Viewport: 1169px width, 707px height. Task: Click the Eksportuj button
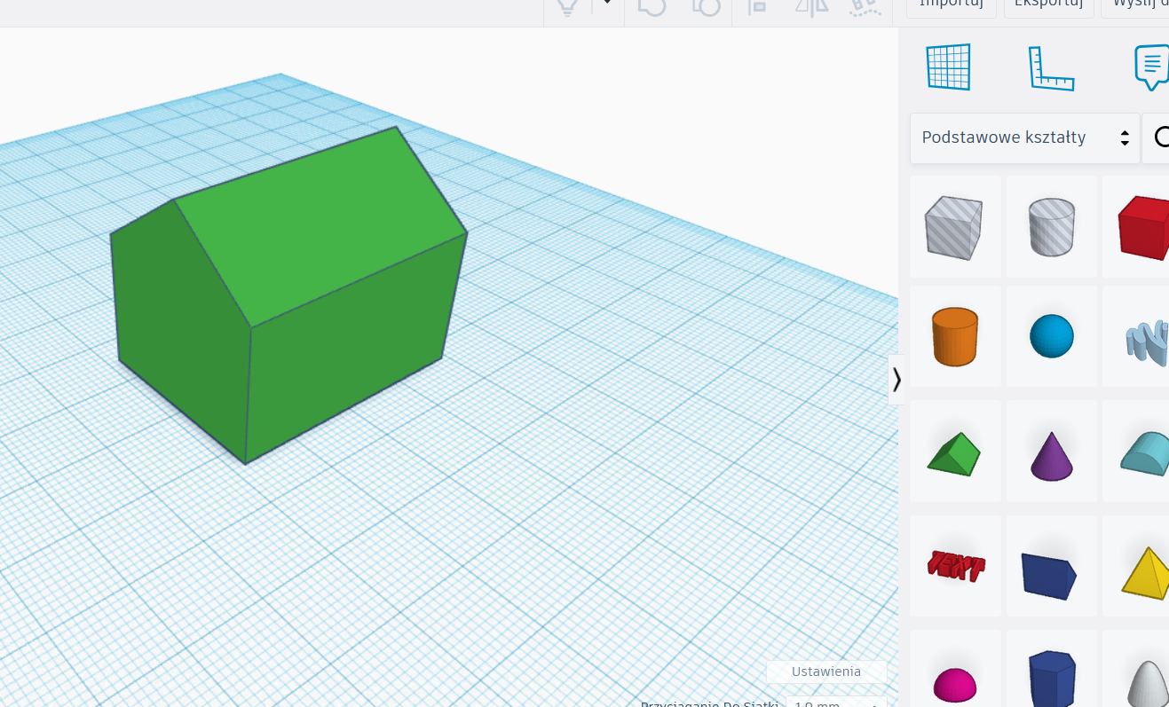(1049, 5)
